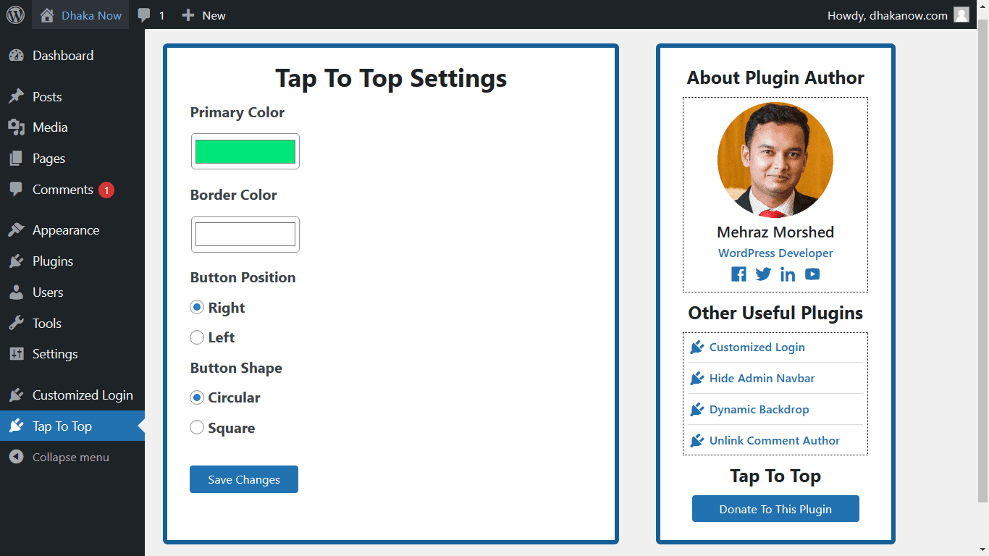989x556 pixels.
Task: Click the Plugins plug icon in sidebar
Action: pos(16,261)
